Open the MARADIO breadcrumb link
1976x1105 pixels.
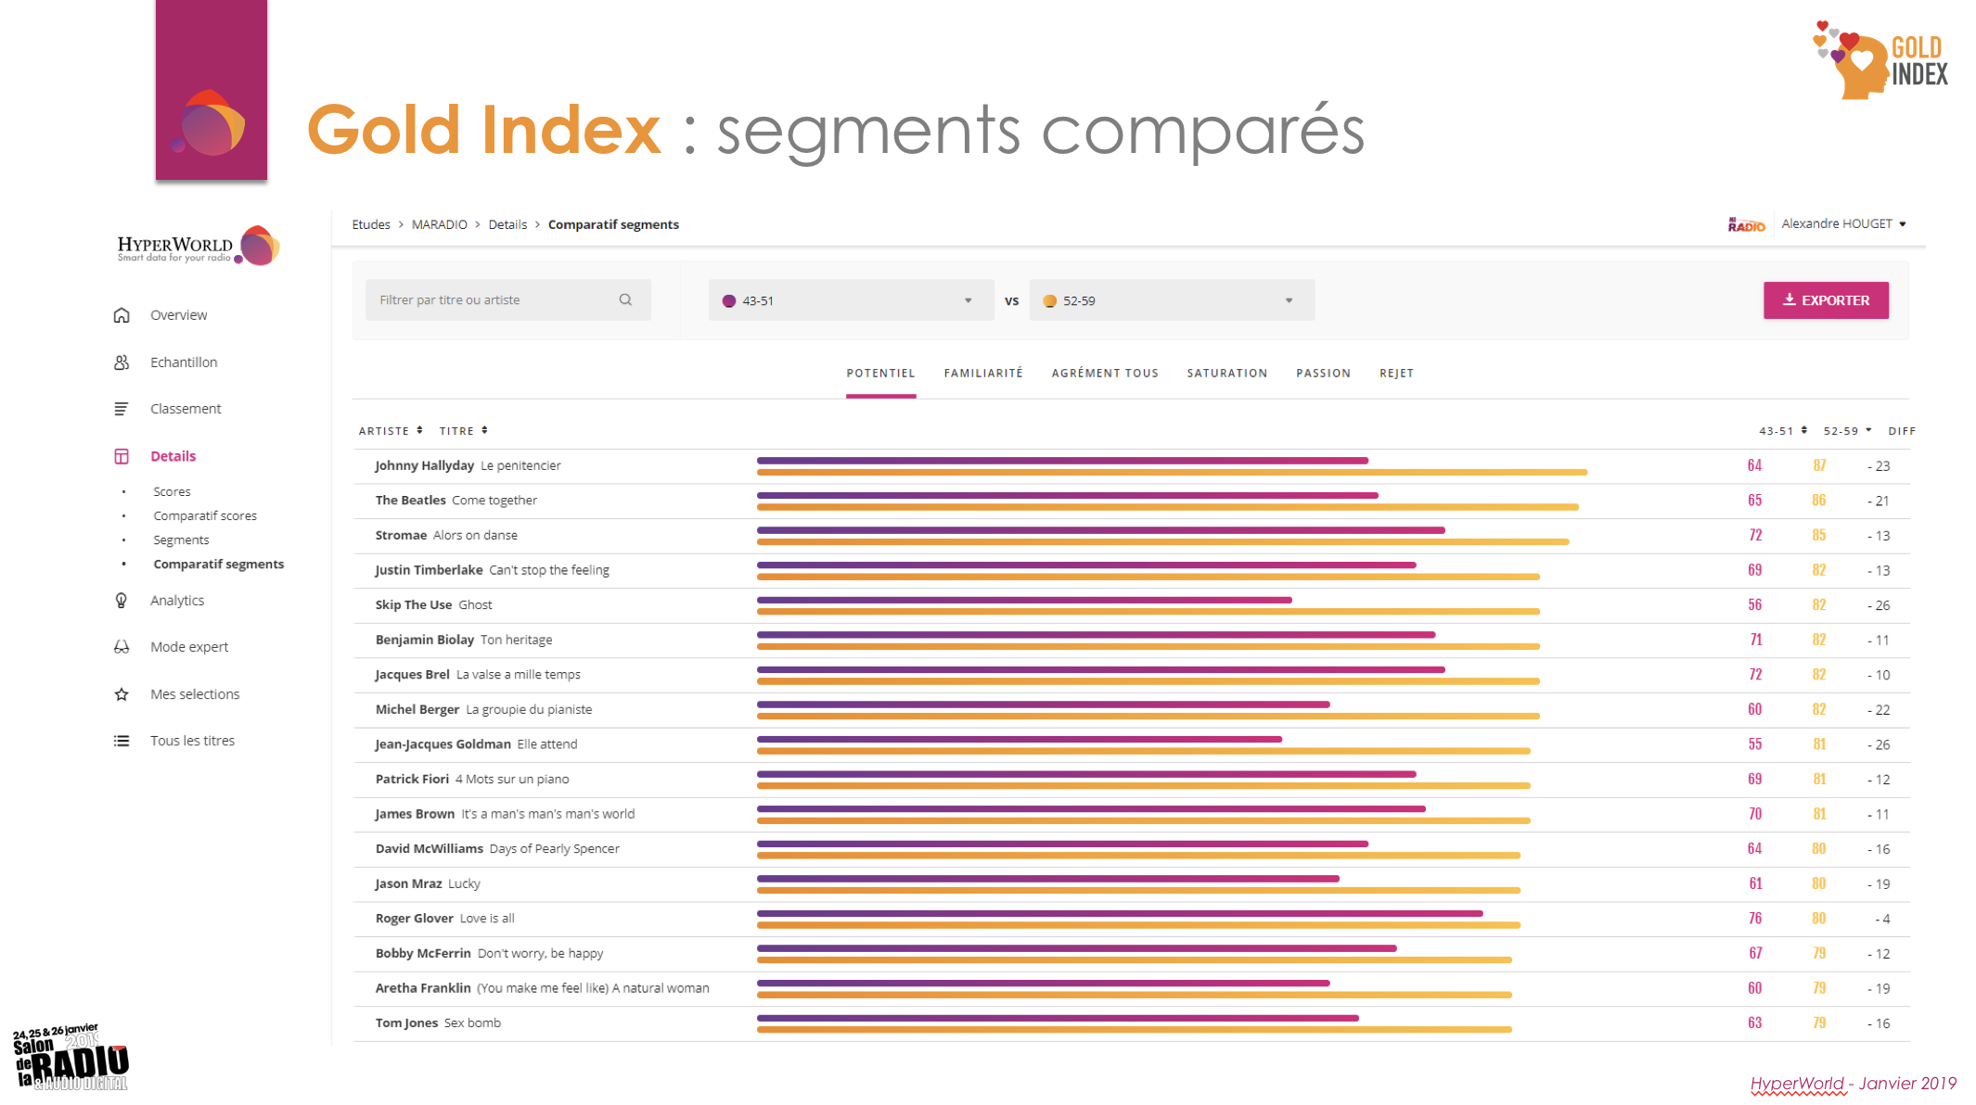pos(439,225)
